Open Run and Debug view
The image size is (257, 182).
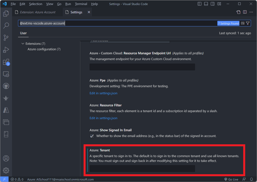pyautogui.click(x=6, y=50)
